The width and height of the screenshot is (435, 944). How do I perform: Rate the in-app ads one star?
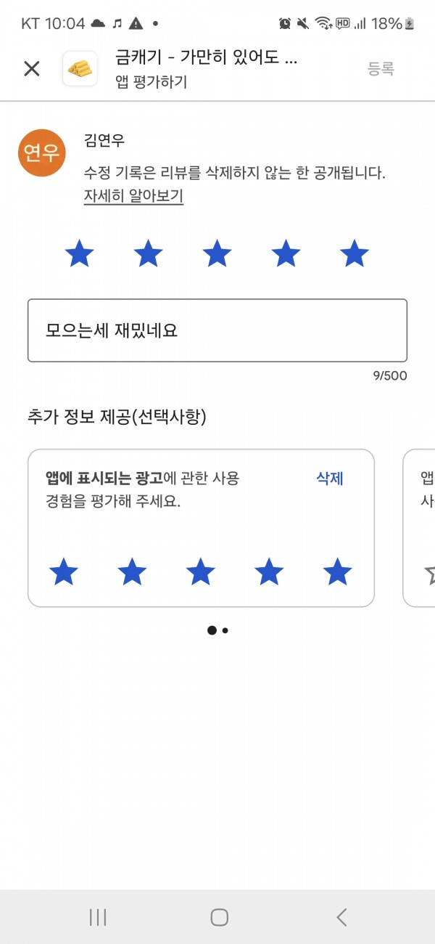pos(64,572)
